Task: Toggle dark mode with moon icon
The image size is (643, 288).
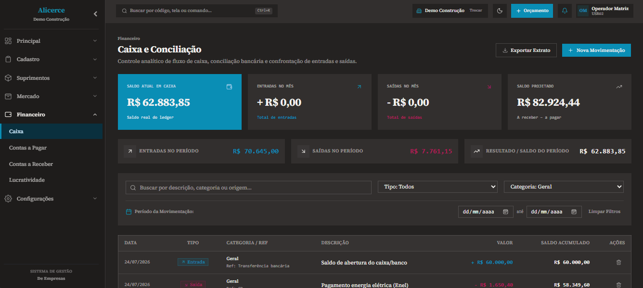Action: point(500,11)
